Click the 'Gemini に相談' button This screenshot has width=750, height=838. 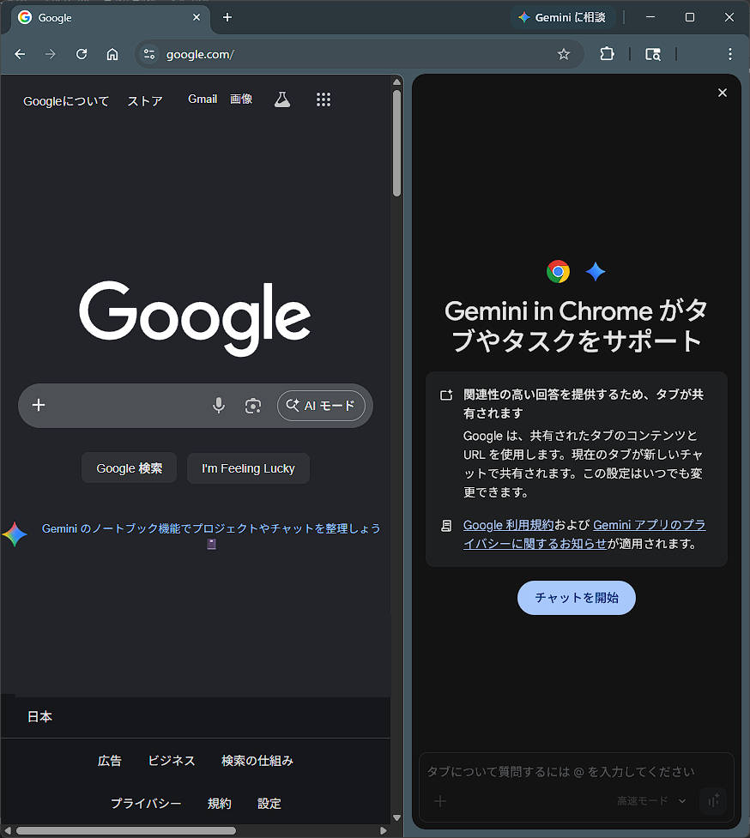tap(562, 17)
